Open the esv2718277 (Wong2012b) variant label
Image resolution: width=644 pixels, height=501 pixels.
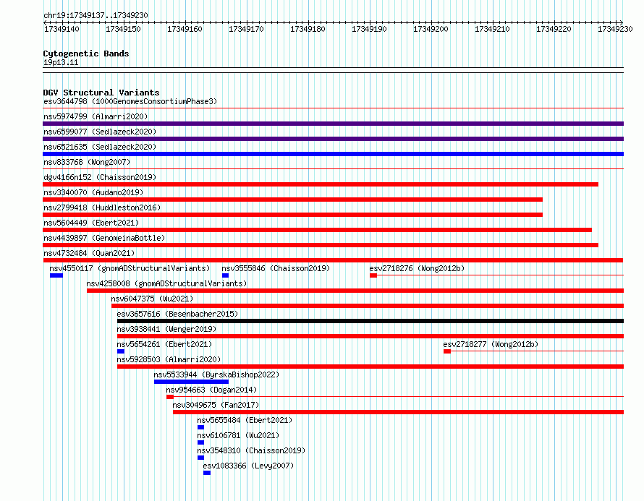coord(491,344)
